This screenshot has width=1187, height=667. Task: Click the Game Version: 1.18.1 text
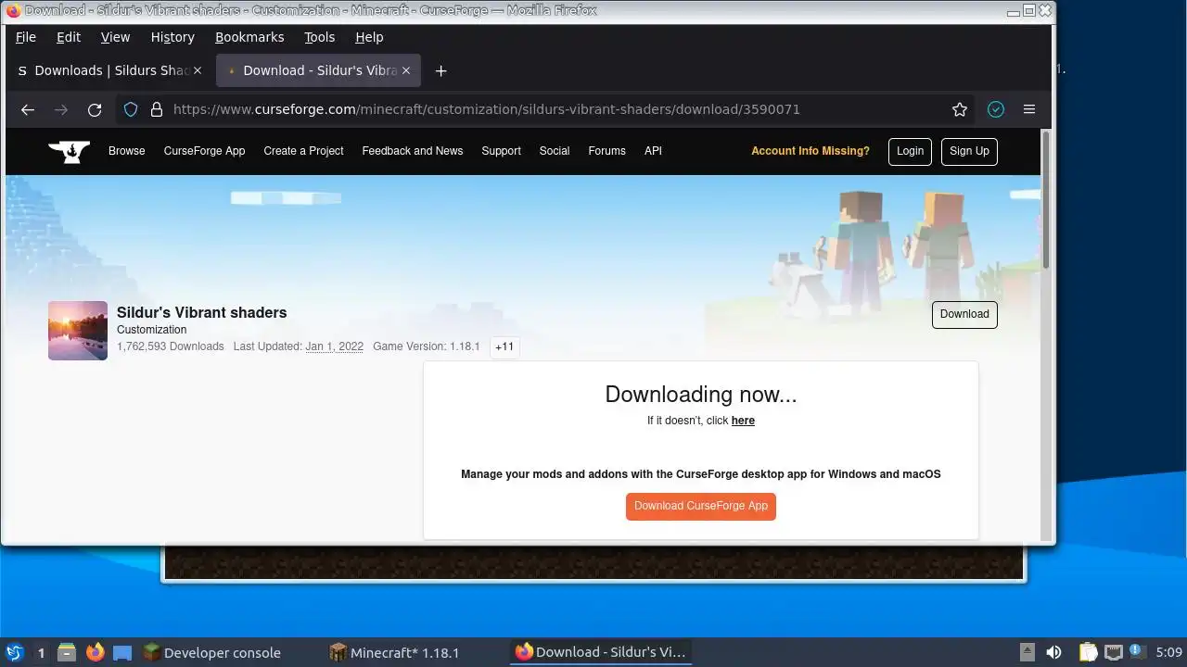click(426, 346)
